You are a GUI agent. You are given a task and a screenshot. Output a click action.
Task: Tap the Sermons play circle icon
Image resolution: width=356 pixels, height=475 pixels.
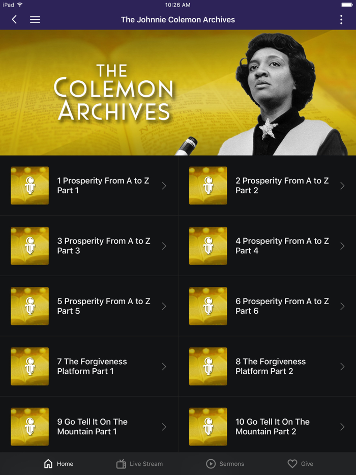(x=211, y=464)
